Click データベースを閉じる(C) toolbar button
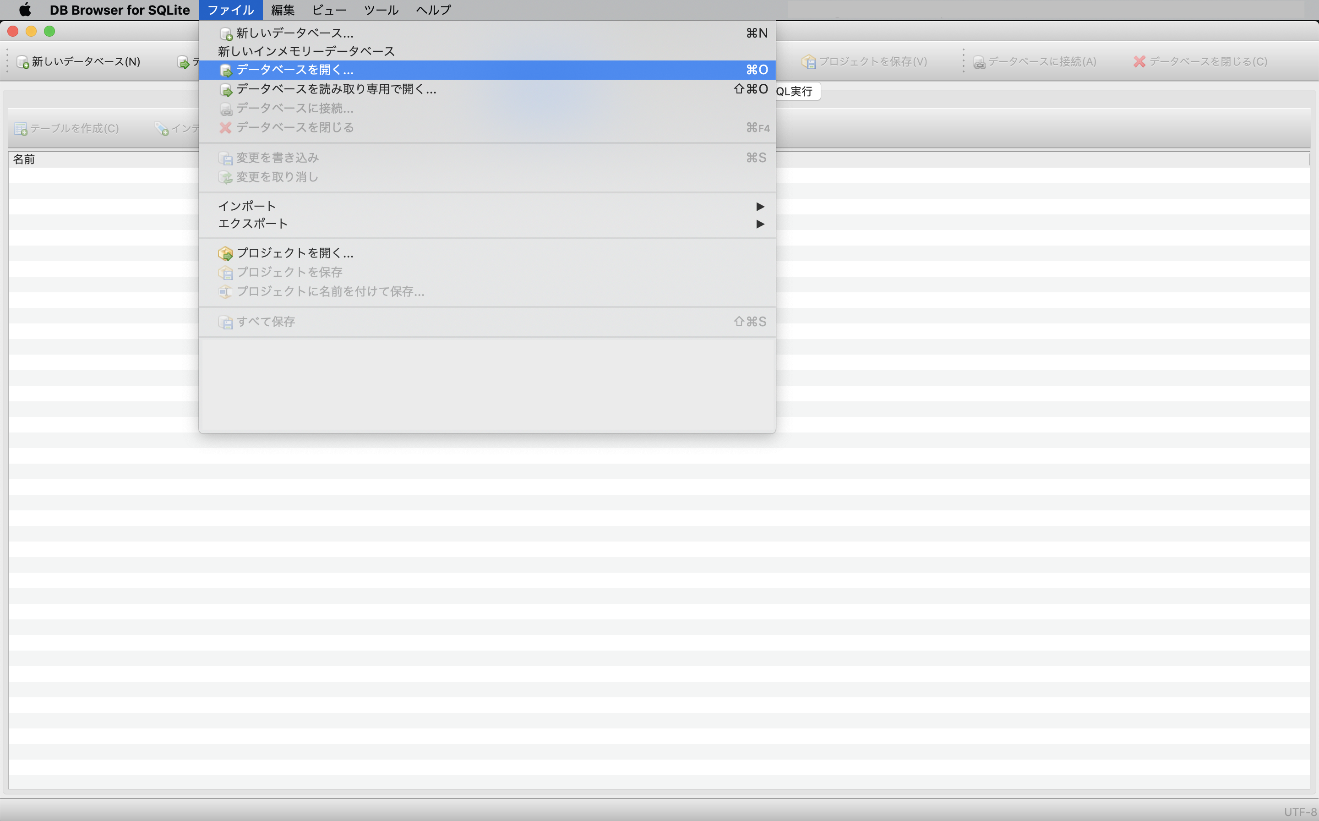1319x821 pixels. (1200, 61)
